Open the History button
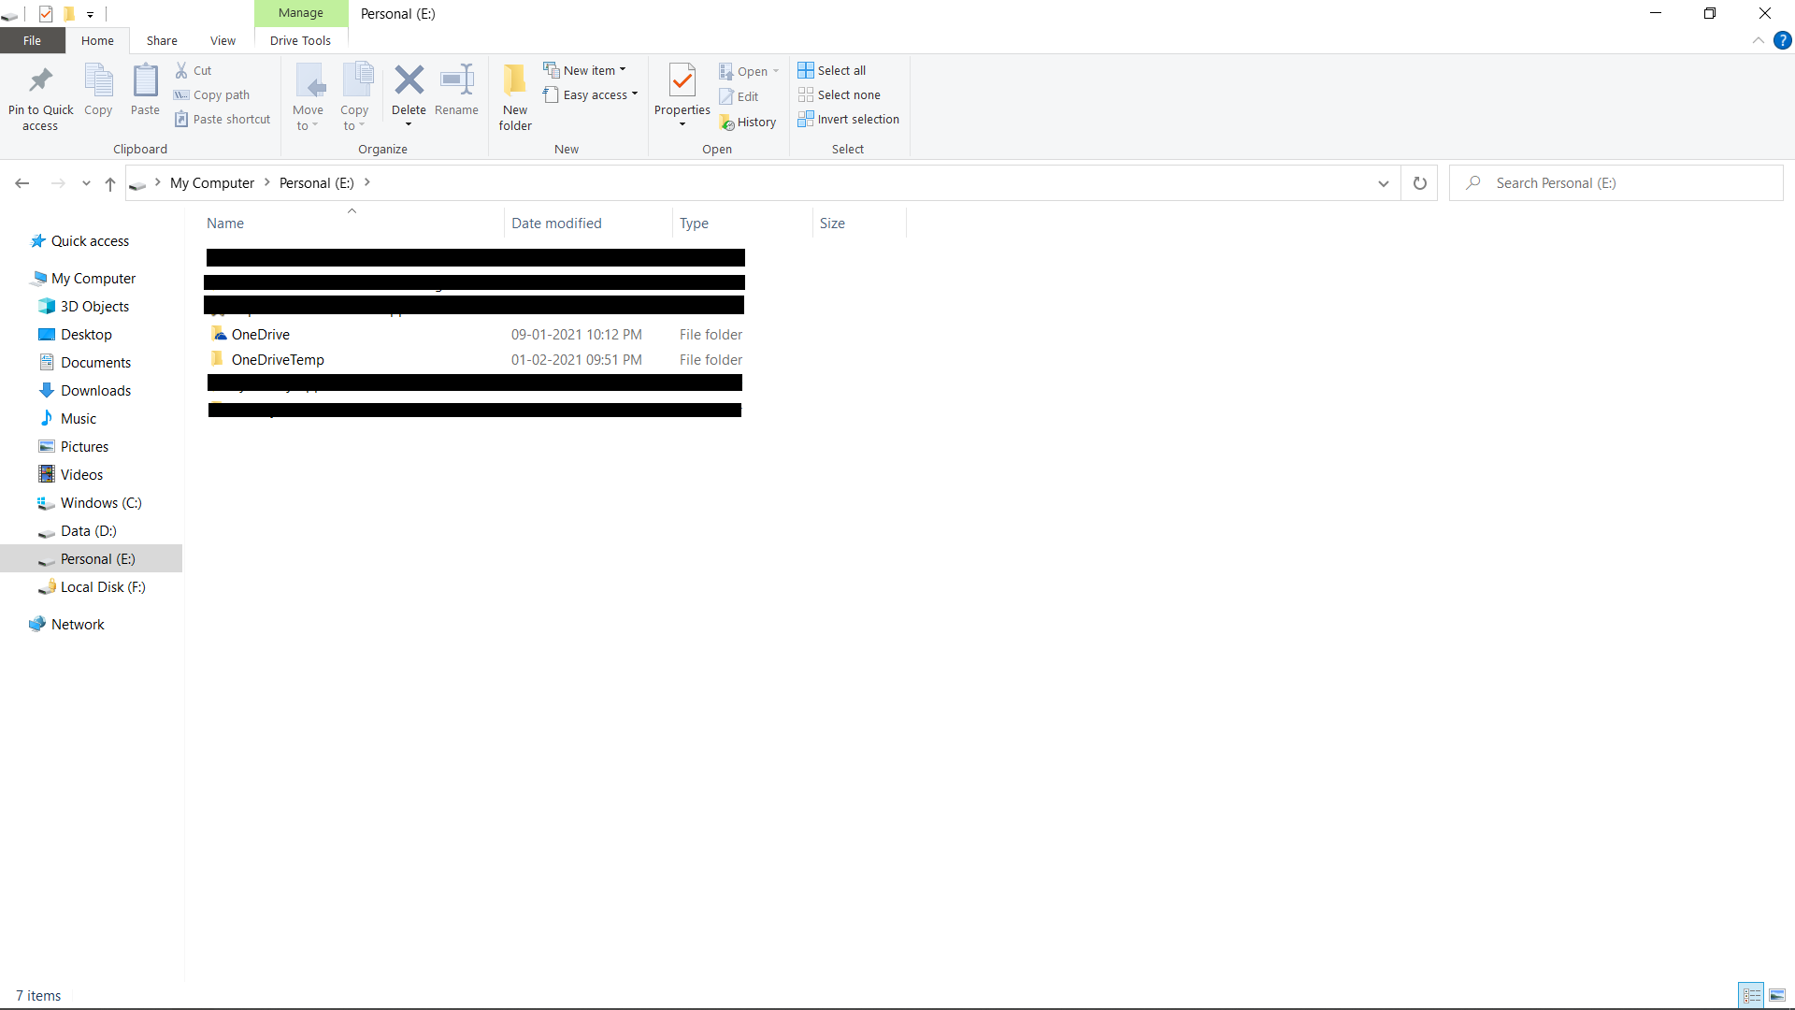Screen dimensions: 1795x1010 (748, 122)
